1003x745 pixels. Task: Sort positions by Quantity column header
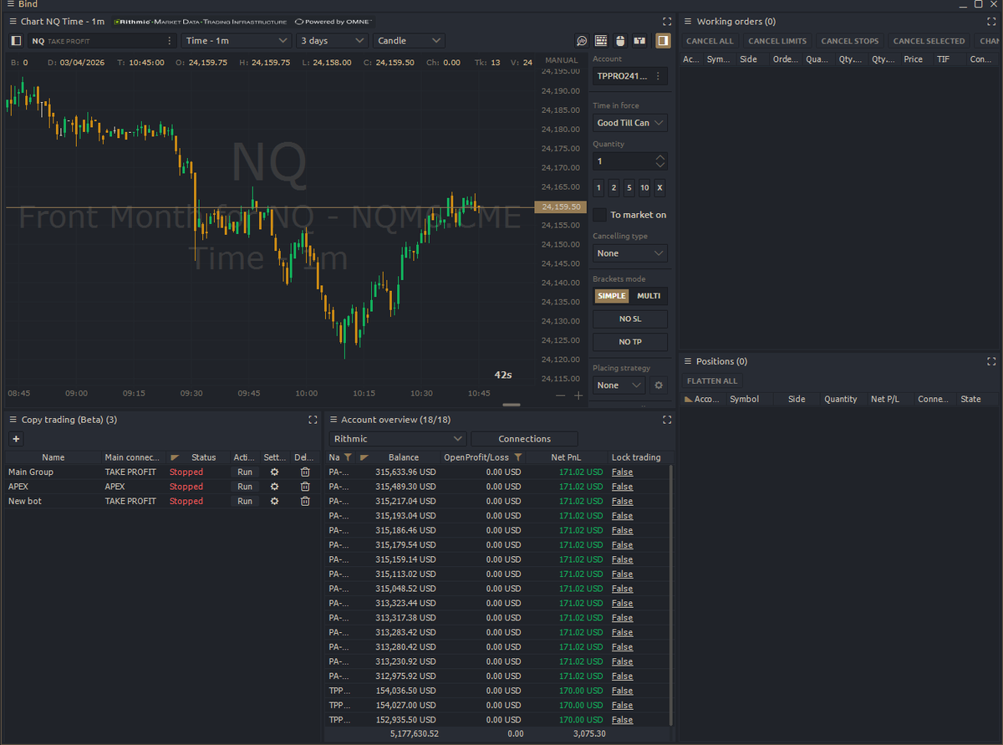(x=841, y=400)
